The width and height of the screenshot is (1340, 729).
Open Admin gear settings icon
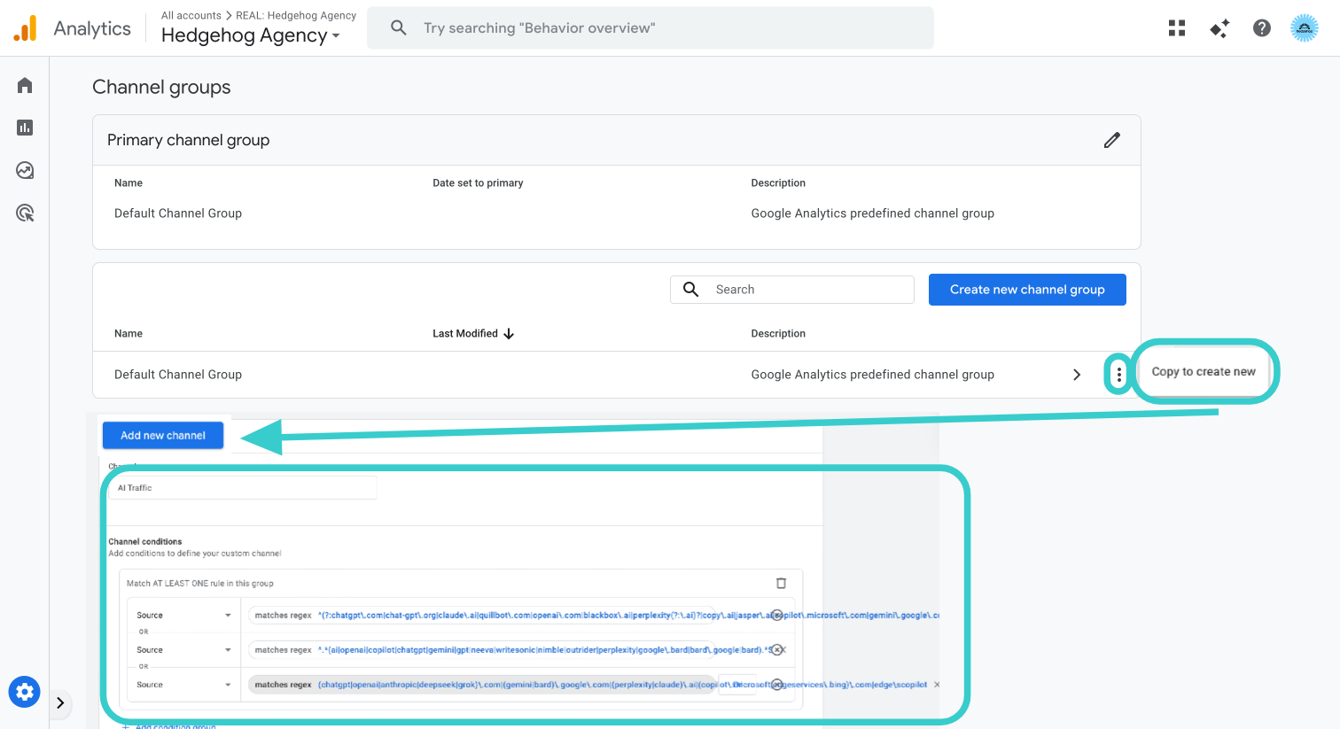click(x=25, y=692)
